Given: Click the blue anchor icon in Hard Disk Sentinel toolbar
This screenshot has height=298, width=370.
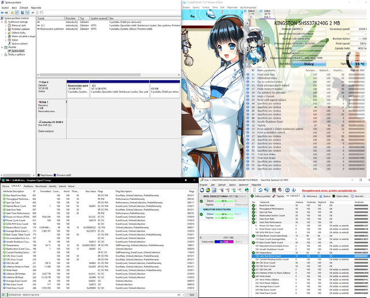Looking at the screenshot, I should coord(294,190).
